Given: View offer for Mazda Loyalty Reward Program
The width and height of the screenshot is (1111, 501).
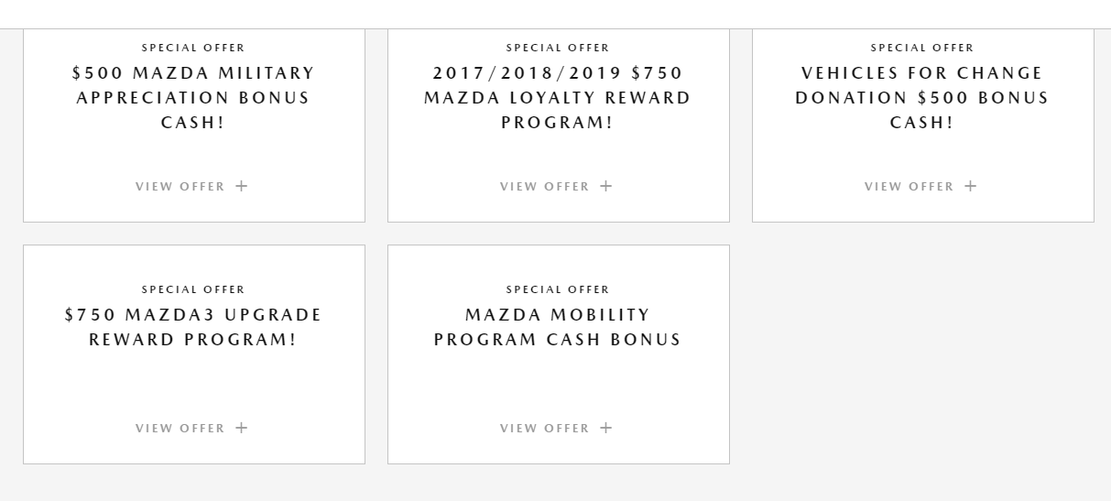Looking at the screenshot, I should coord(545,186).
